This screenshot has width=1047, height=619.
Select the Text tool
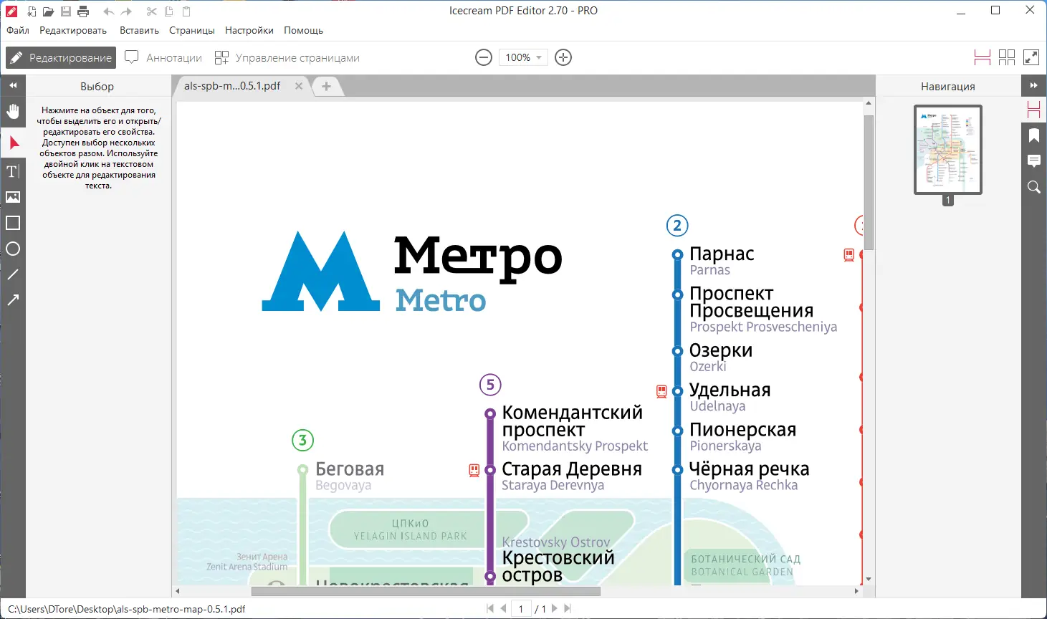pyautogui.click(x=13, y=171)
